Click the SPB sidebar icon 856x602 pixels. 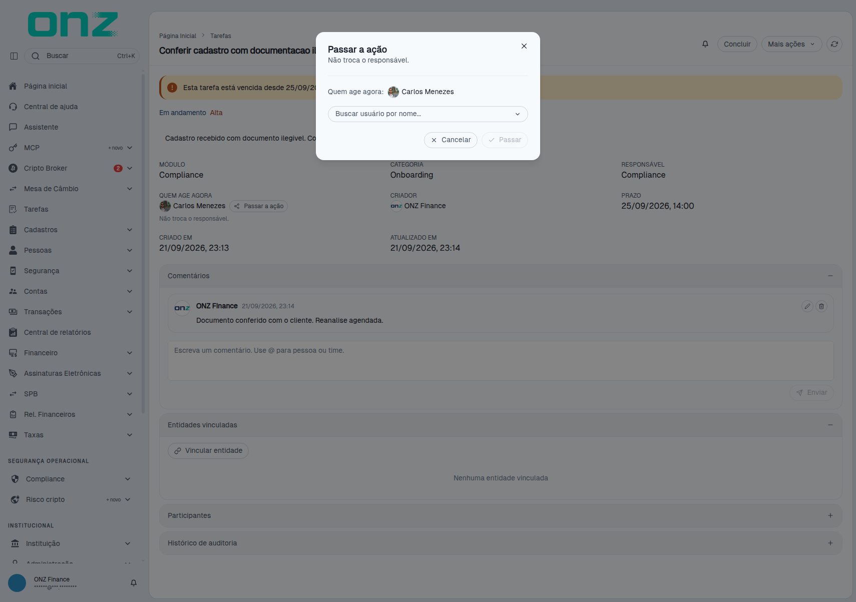point(13,394)
